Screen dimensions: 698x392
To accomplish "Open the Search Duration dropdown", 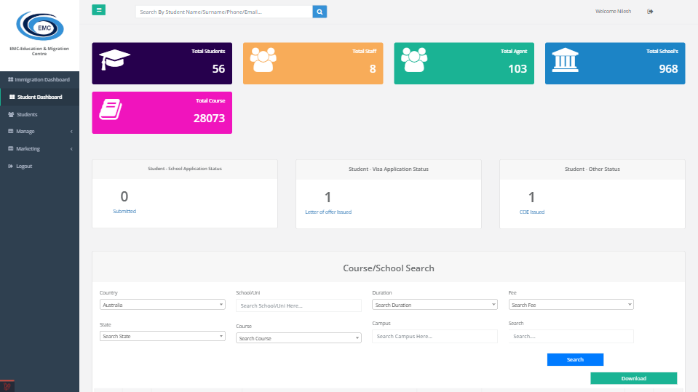I will pyautogui.click(x=435, y=305).
